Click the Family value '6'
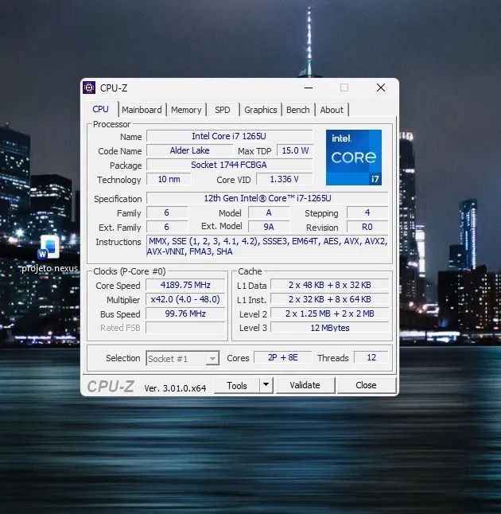 click(167, 212)
